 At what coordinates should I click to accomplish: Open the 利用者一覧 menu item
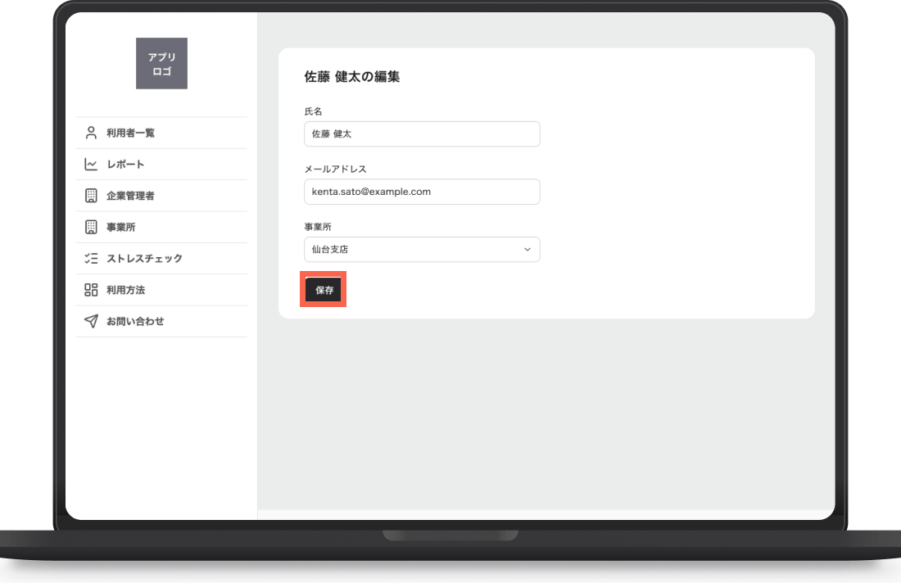(x=161, y=133)
